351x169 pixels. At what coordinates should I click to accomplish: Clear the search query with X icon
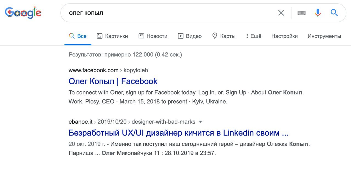click(x=281, y=13)
